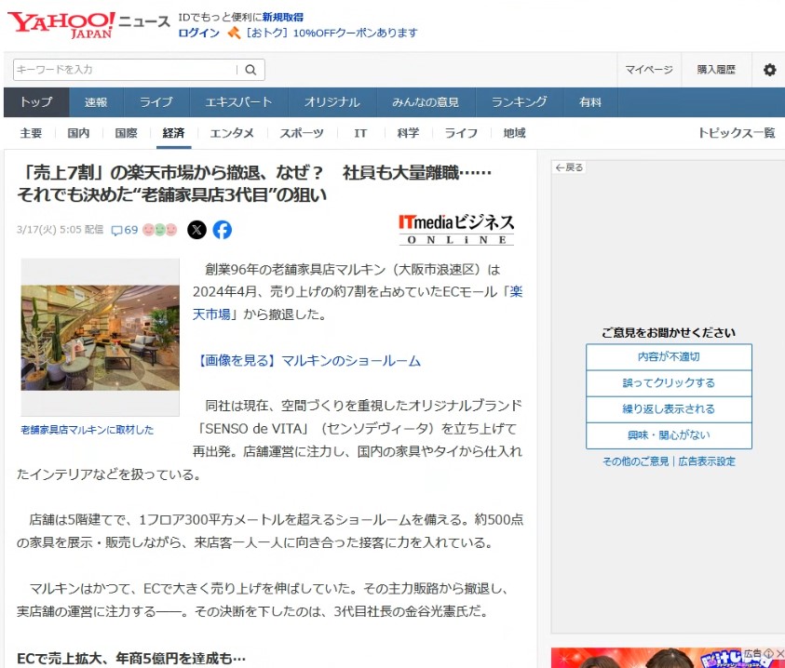Select 内容が不適切 feedback option
Image resolution: width=785 pixels, height=668 pixels.
pyautogui.click(x=668, y=357)
